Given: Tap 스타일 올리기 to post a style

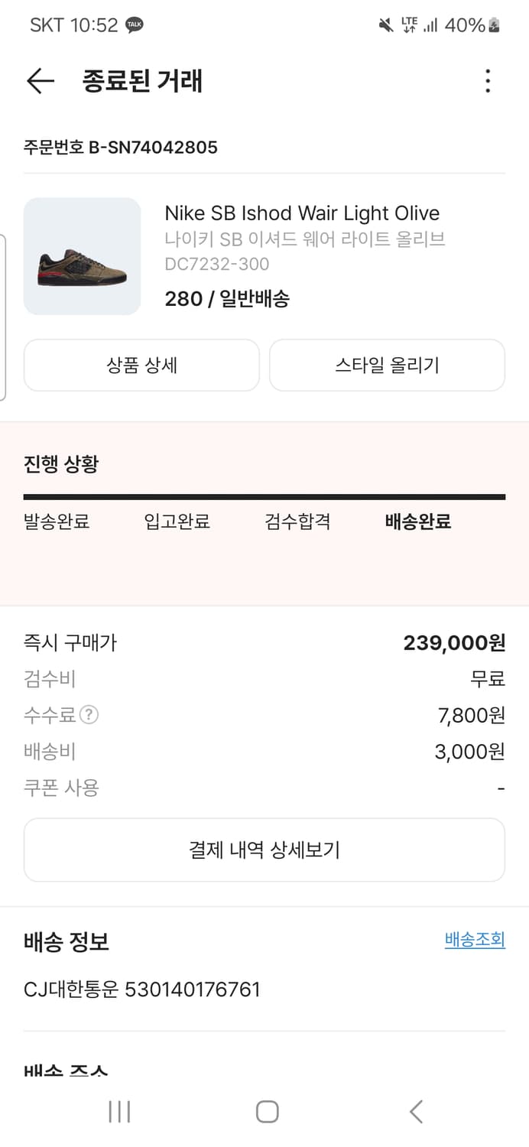Looking at the screenshot, I should [387, 365].
